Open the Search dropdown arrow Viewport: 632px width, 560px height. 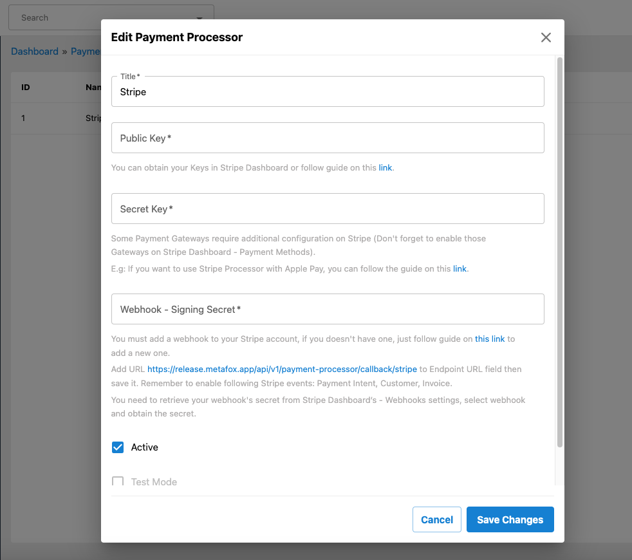tap(200, 18)
